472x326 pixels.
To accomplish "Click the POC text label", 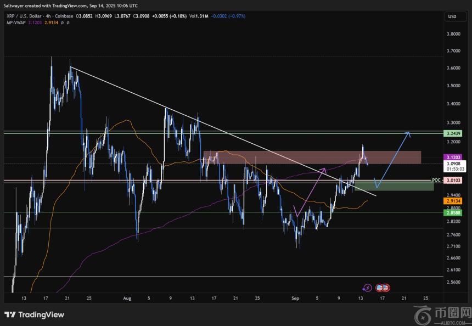I will click(x=437, y=180).
